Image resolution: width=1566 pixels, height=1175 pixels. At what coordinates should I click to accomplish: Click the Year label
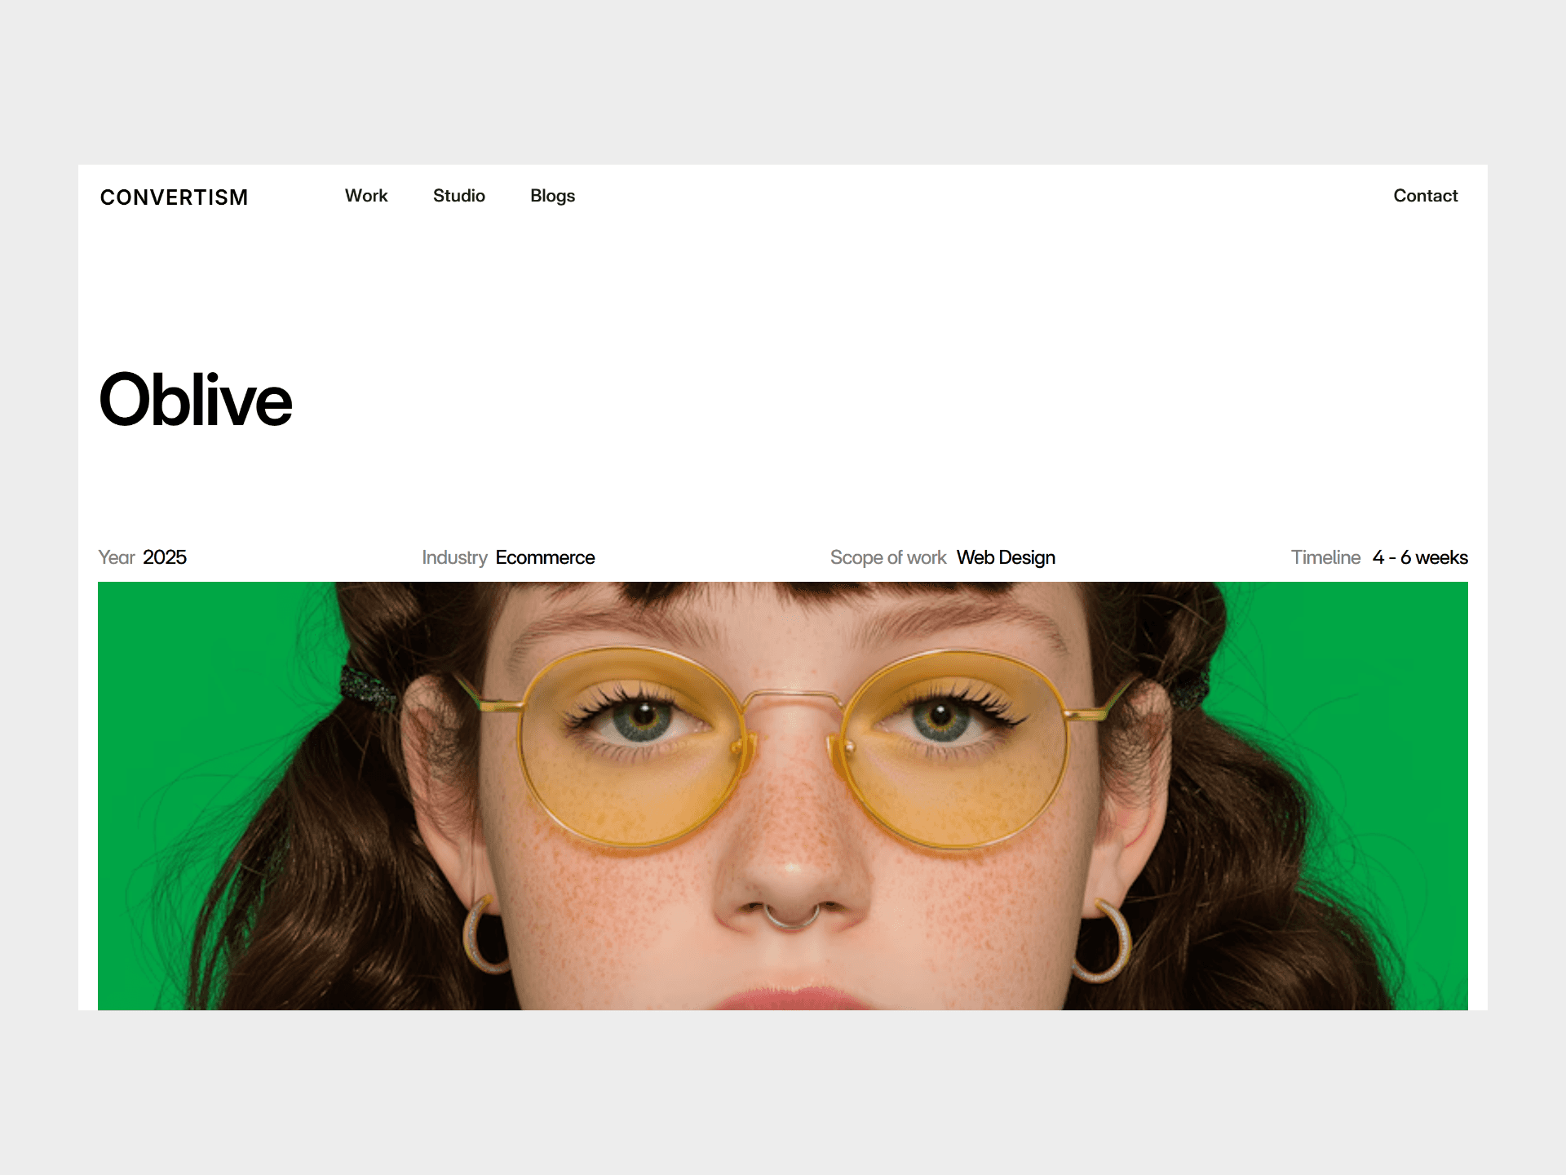[117, 557]
